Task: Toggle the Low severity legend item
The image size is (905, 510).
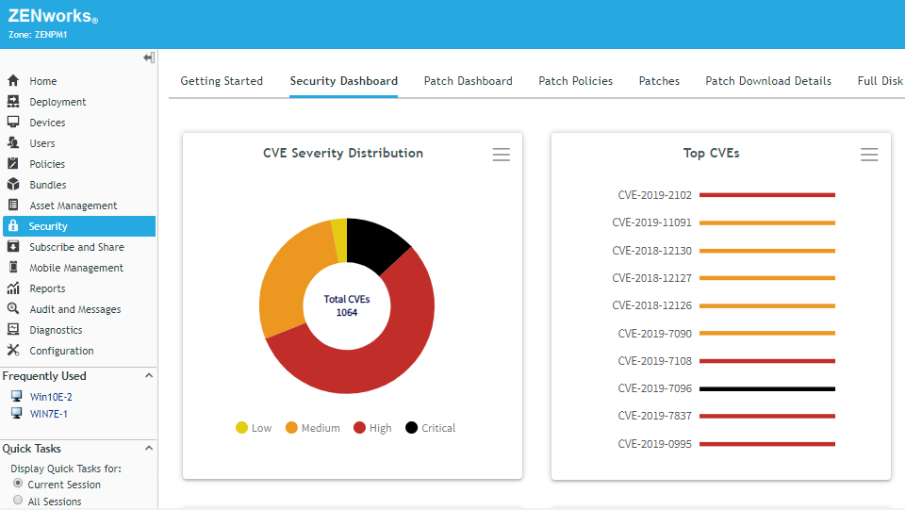Action: pos(254,427)
